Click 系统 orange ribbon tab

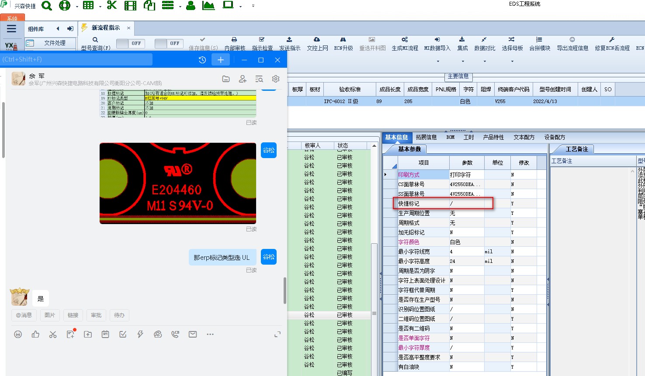tap(12, 18)
